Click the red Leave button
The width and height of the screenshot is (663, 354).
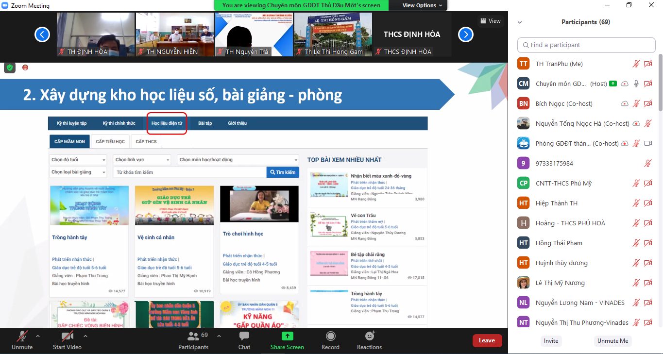coord(487,340)
